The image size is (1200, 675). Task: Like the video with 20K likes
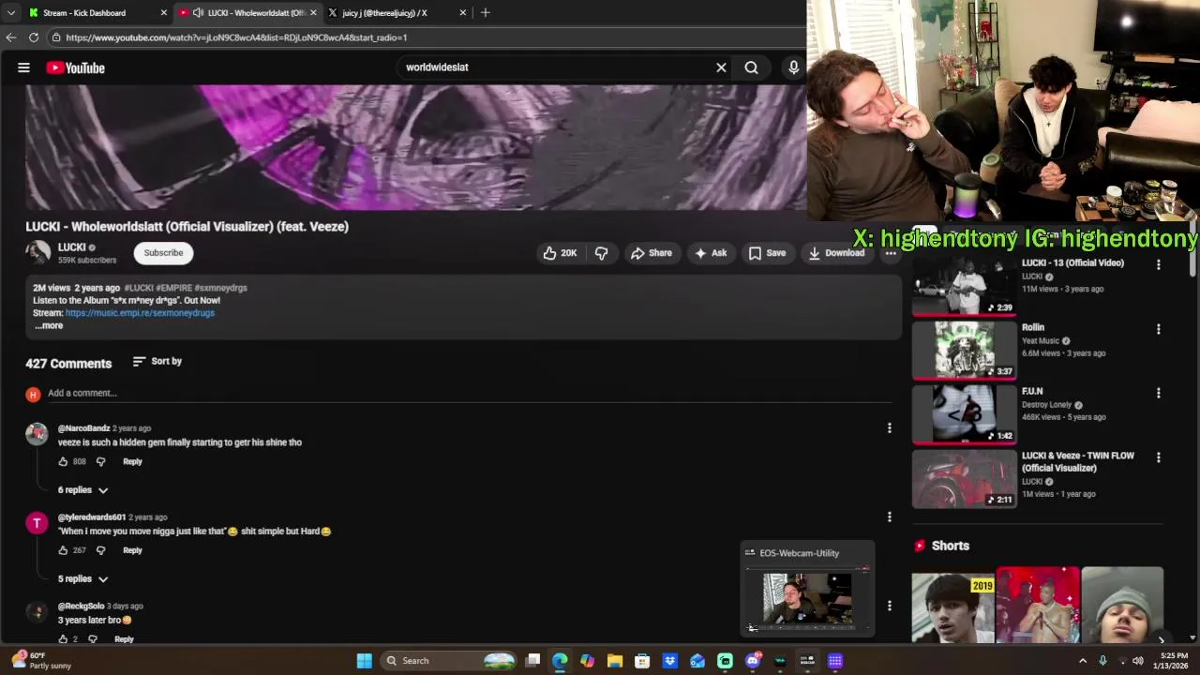click(x=560, y=253)
